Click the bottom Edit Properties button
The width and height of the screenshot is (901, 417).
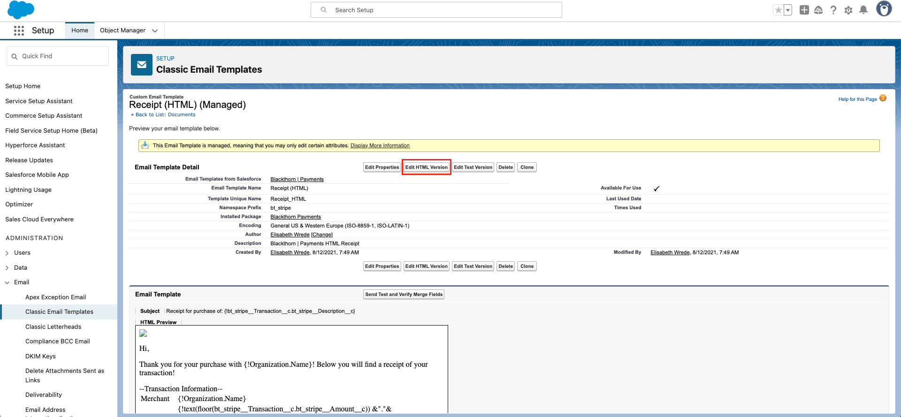point(382,266)
